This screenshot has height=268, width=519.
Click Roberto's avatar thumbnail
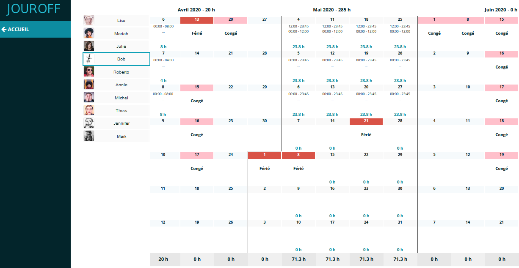coord(89,72)
